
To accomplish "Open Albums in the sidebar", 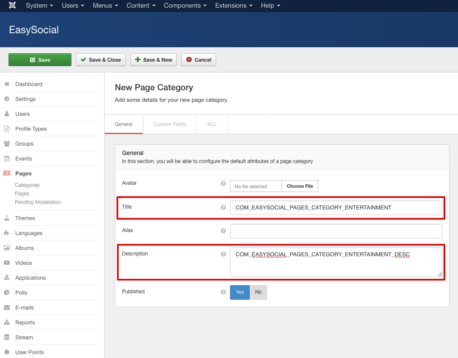I will 25,248.
